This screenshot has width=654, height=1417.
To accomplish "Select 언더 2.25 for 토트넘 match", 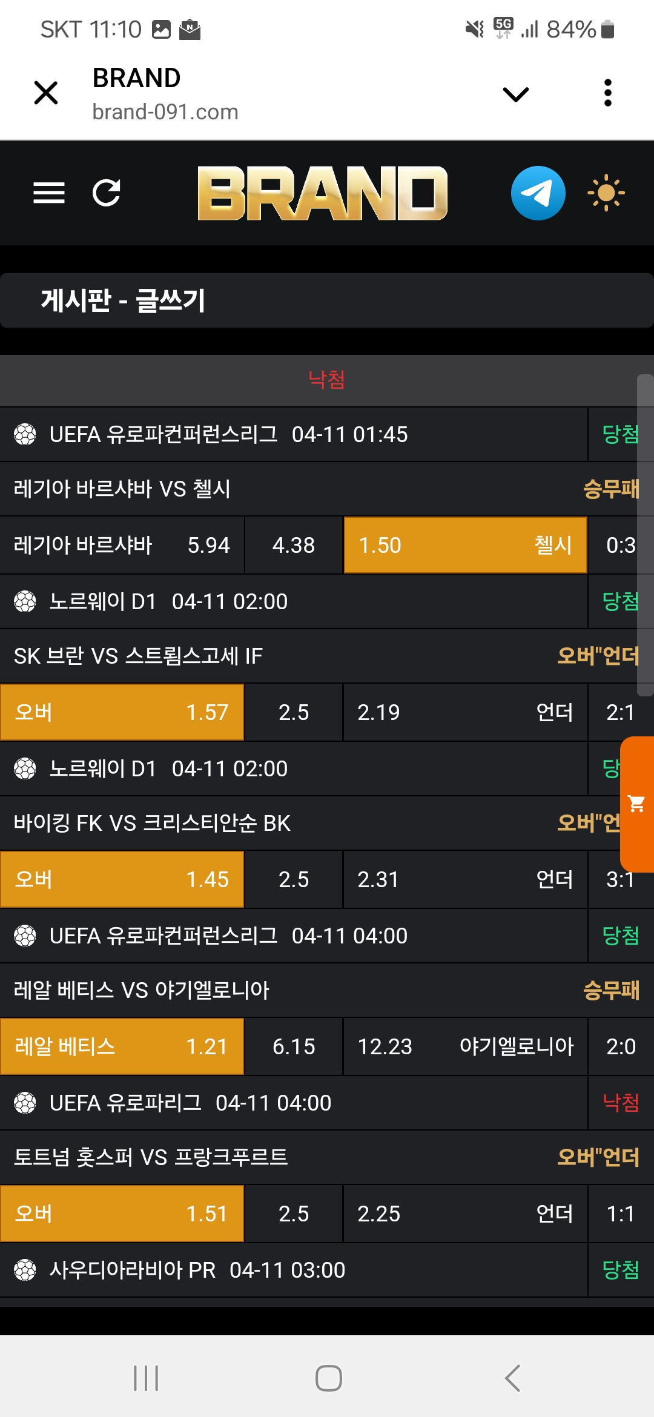I will (x=465, y=1214).
